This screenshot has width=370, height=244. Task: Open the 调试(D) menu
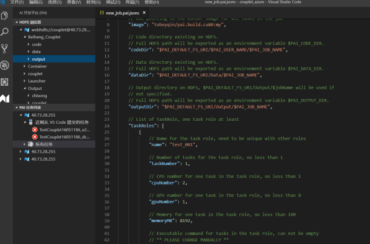[x=113, y=2]
